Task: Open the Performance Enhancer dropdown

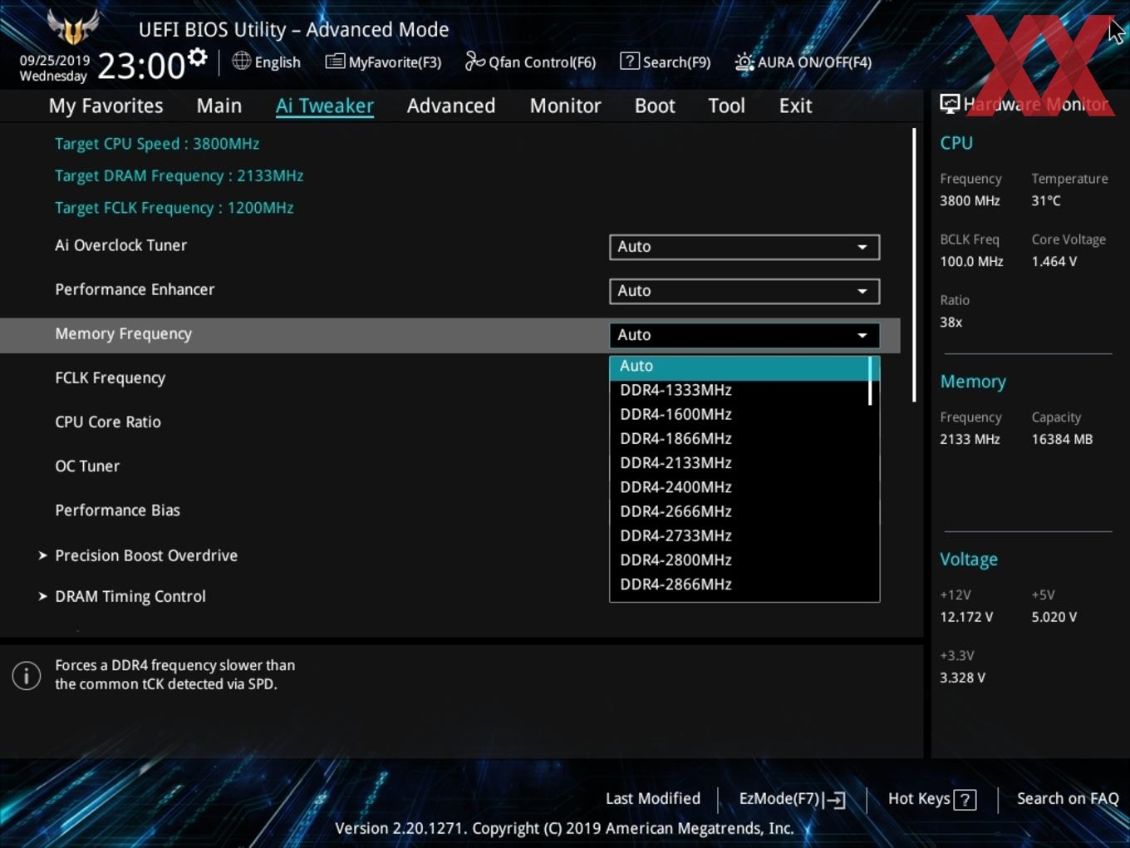Action: click(744, 291)
